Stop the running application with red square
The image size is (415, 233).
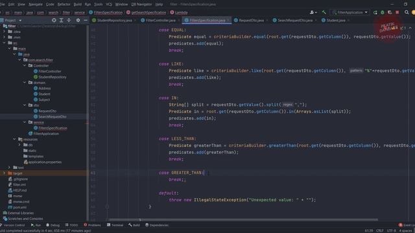[x=397, y=12]
